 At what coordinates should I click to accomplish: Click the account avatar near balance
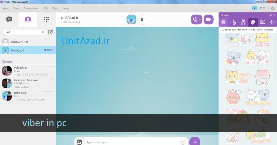click(x=254, y=8)
